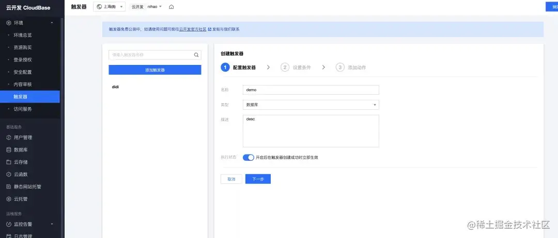Expand the 监控告警 sidebar section
The image size is (558, 238).
click(52, 224)
